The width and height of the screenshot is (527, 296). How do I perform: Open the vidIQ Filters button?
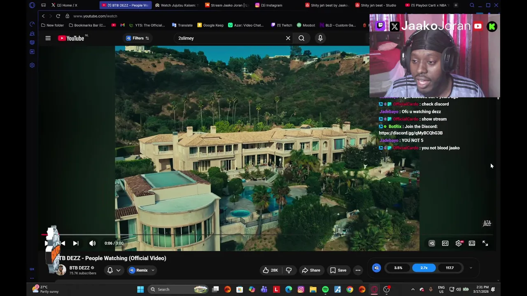pyautogui.click(x=138, y=38)
